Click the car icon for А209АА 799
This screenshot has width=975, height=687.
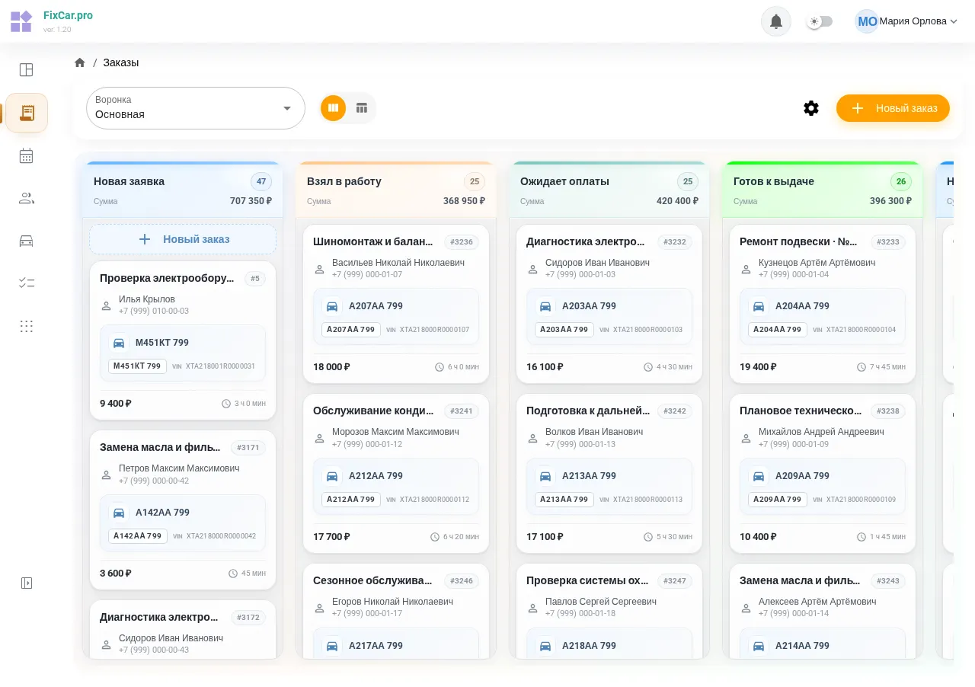point(759,476)
